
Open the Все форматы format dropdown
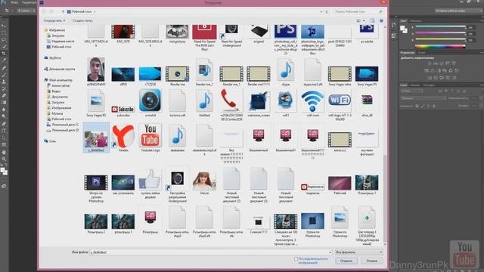tap(358, 252)
